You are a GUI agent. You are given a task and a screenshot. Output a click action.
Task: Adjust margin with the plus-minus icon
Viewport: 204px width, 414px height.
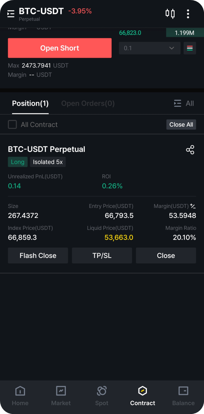tap(193, 206)
